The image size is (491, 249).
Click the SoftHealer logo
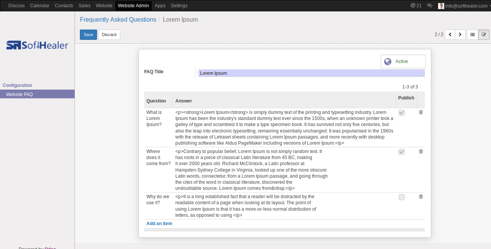(37, 45)
